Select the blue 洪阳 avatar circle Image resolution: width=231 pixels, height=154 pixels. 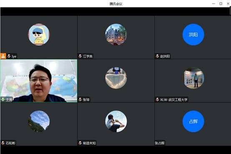click(193, 35)
